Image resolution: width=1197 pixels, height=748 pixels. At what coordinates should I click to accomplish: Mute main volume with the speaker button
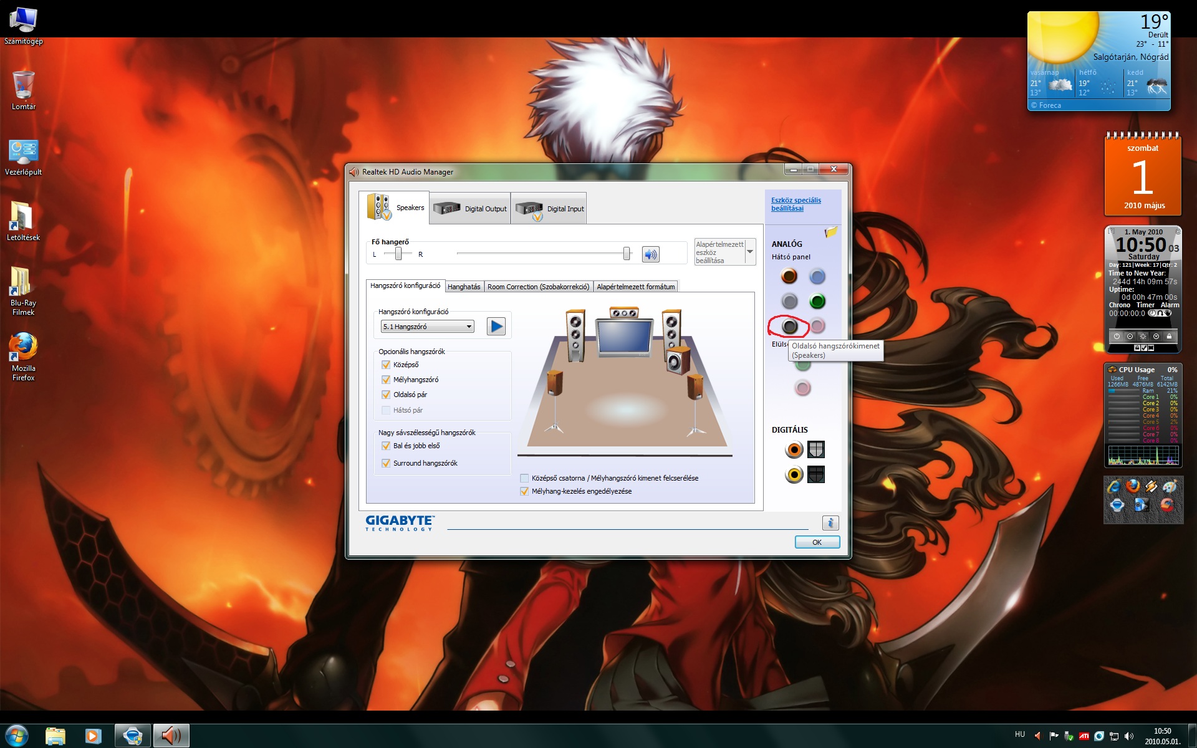pos(650,254)
